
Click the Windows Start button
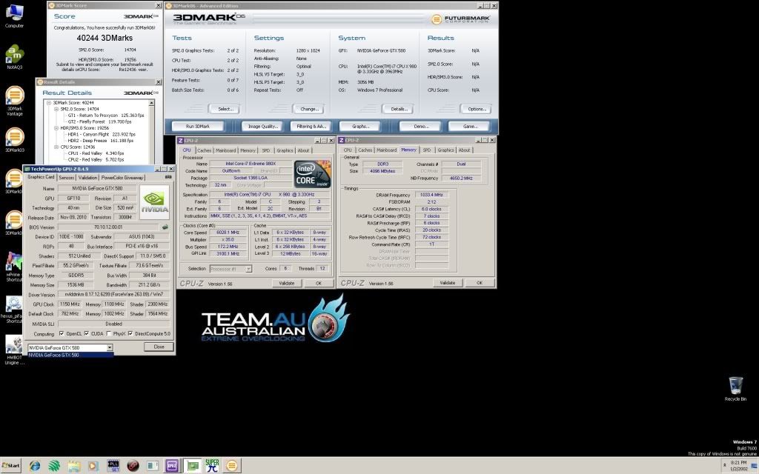[12, 466]
